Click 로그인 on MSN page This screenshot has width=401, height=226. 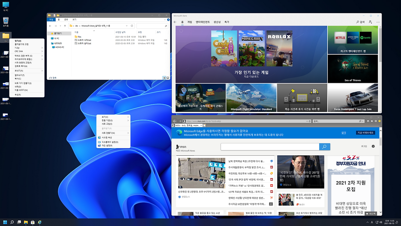(364, 146)
